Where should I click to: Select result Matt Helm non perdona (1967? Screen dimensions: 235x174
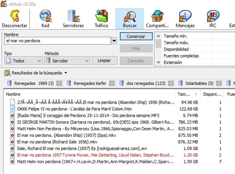(x=95, y=161)
